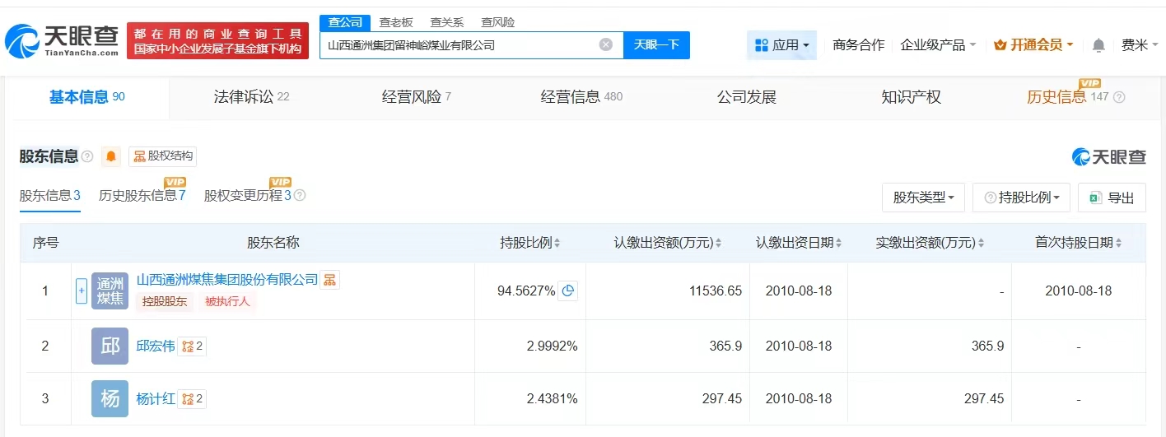Select the 股权变更历程 3 sub-tab
This screenshot has width=1166, height=437.
pyautogui.click(x=248, y=196)
